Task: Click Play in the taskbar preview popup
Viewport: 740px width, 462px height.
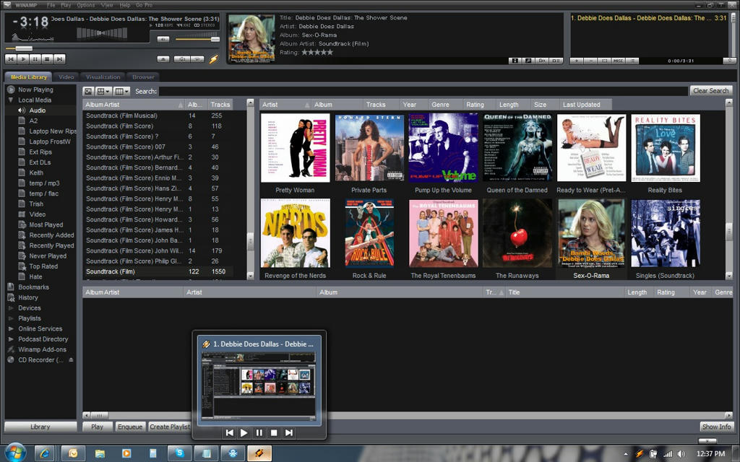Action: click(x=244, y=432)
